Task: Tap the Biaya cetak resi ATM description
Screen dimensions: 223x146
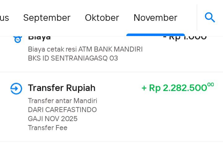Action: [x=85, y=49]
